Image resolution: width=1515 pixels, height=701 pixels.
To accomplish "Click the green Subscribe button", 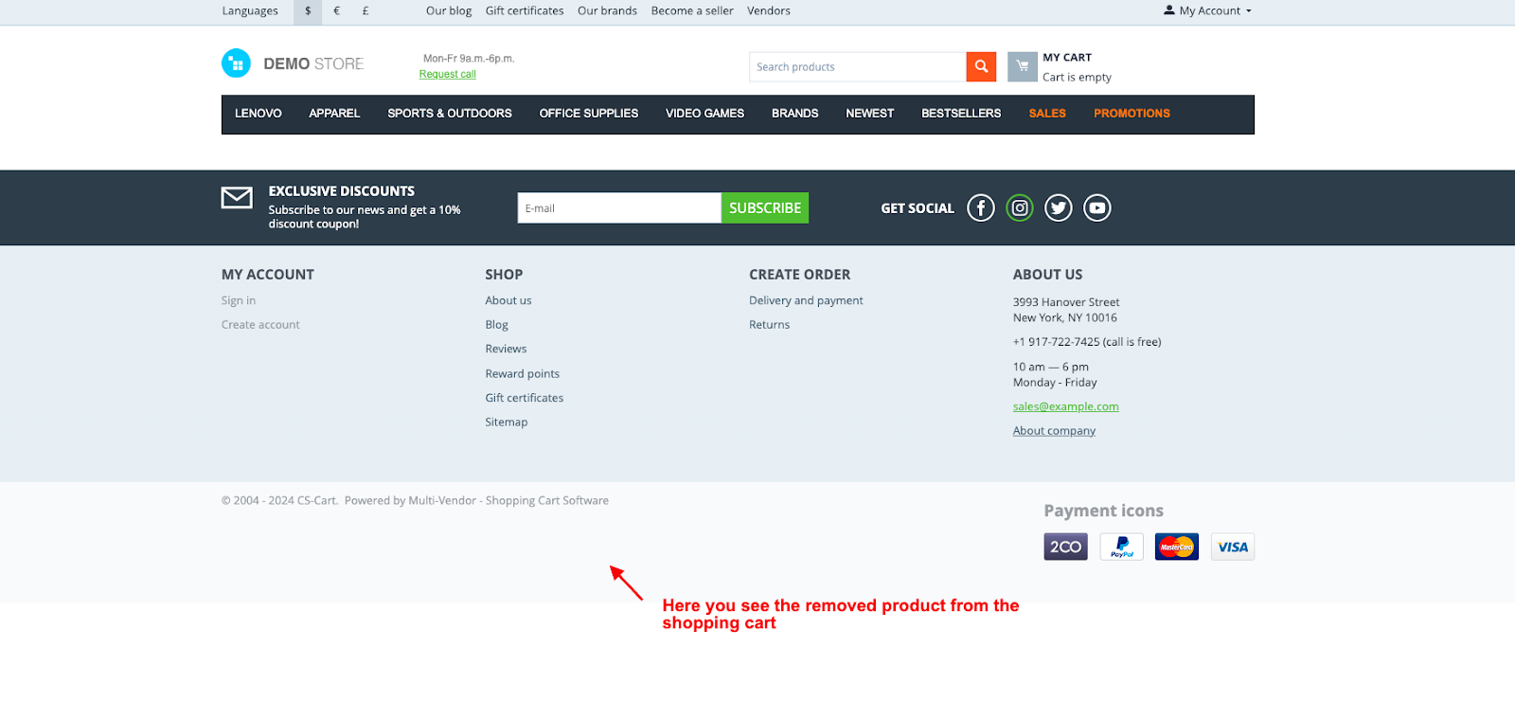I will tap(765, 207).
